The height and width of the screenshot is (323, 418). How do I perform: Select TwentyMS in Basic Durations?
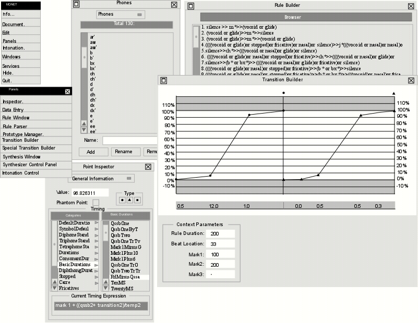pos(122,289)
